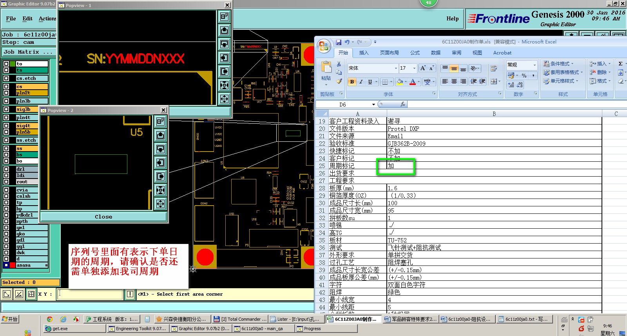
Task: Toggle Bold formatting in Excel
Action: point(352,82)
